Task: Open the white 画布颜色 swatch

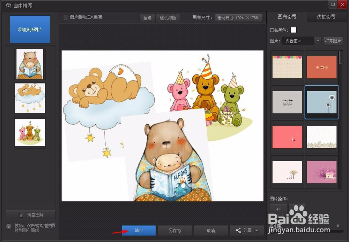Action: (294, 30)
